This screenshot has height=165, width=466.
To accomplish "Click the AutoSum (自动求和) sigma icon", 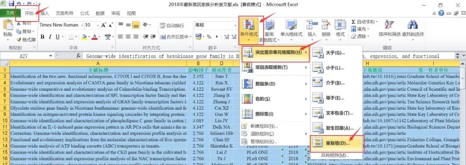I will click(x=353, y=22).
